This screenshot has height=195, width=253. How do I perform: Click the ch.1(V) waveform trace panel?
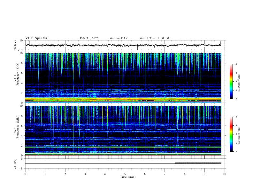click(125, 45)
